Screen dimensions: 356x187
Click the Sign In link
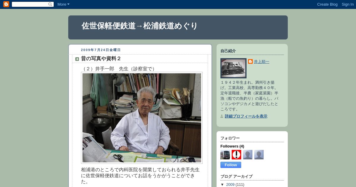coord(347,4)
